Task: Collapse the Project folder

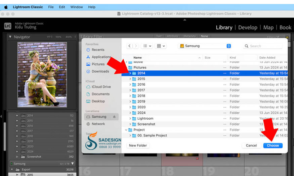Action: [126, 130]
